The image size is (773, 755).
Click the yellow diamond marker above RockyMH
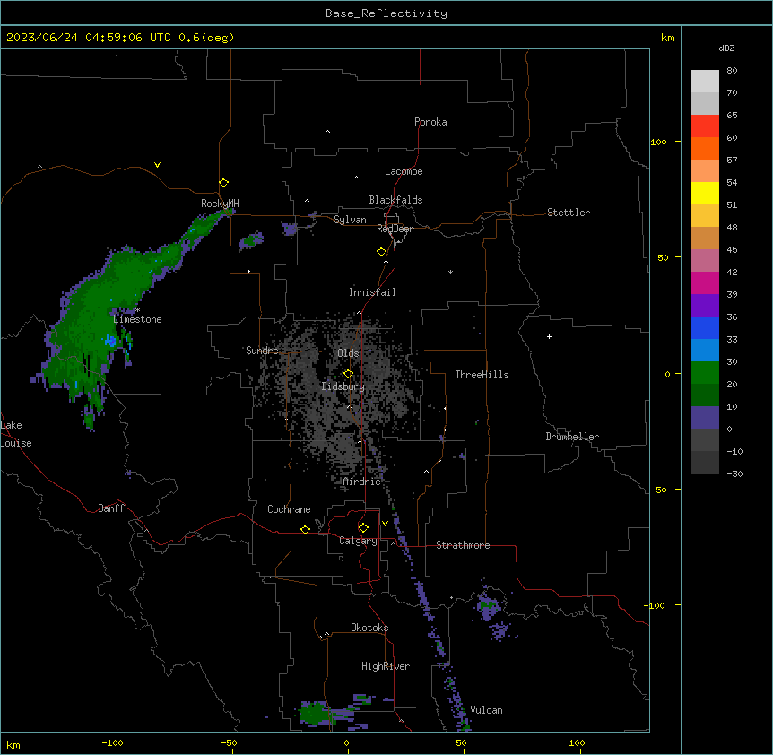pyautogui.click(x=224, y=183)
